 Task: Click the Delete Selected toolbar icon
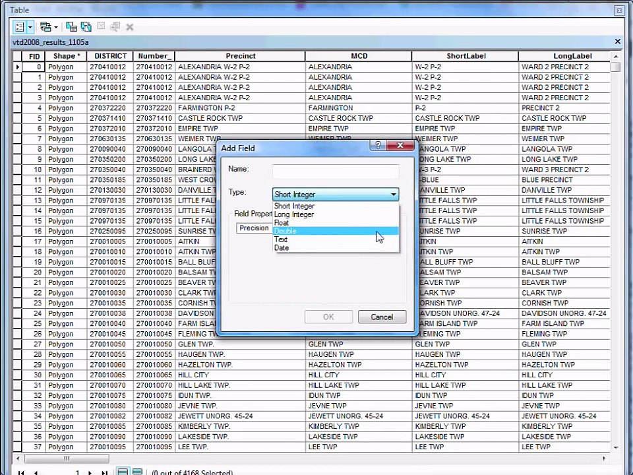tap(130, 27)
